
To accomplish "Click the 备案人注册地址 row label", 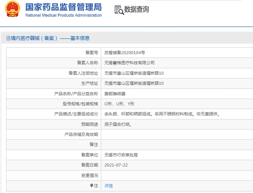I will click(83, 73).
